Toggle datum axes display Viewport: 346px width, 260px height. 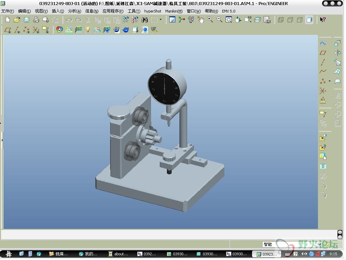18,30
